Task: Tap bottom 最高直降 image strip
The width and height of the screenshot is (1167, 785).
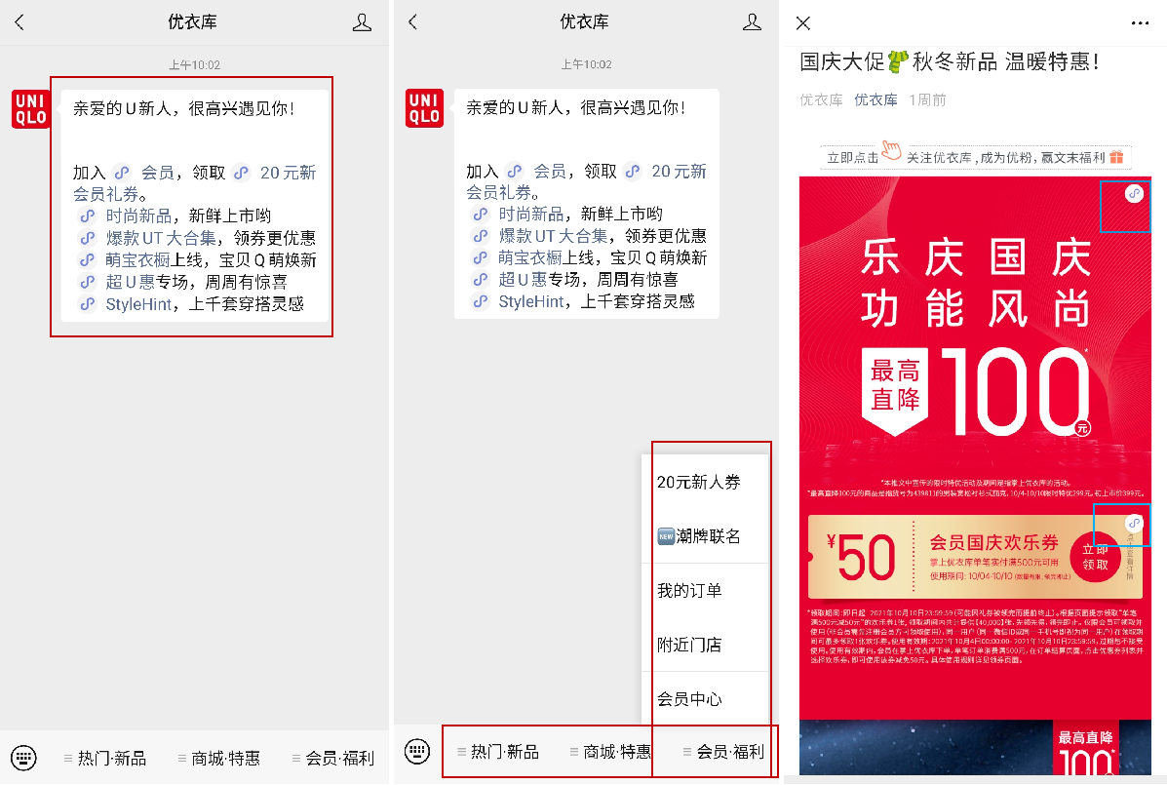Action: [975, 747]
